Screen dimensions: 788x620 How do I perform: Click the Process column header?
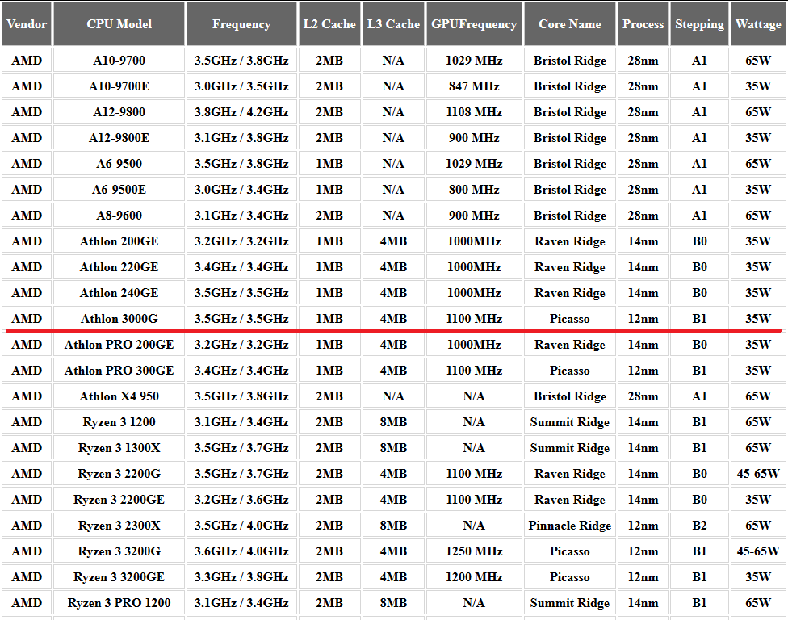coord(643,23)
